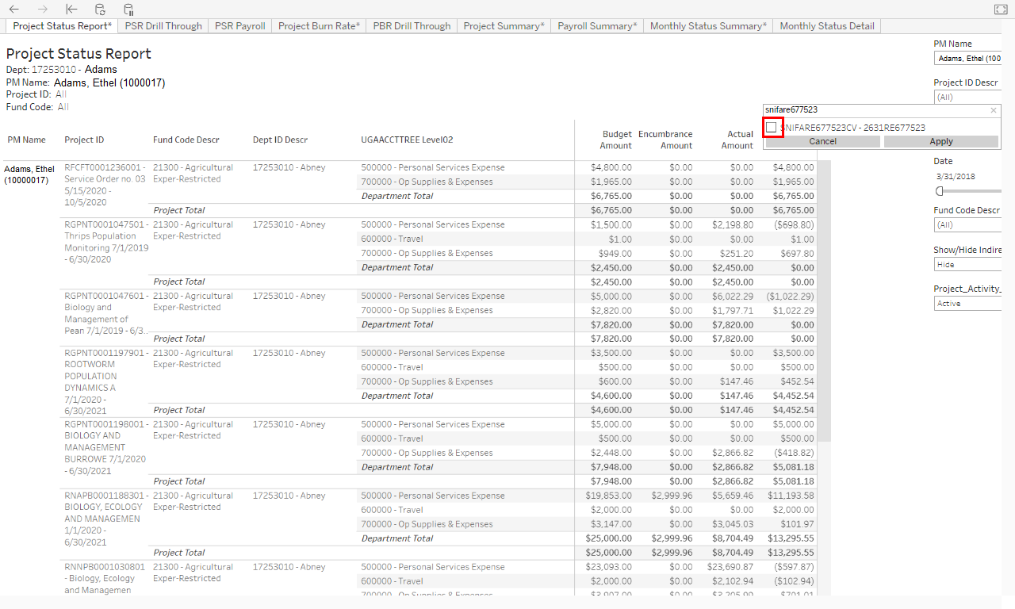Check the SNIFARE677523CV - 2631RE677523 checkbox
1015x609 pixels.
pyautogui.click(x=772, y=127)
